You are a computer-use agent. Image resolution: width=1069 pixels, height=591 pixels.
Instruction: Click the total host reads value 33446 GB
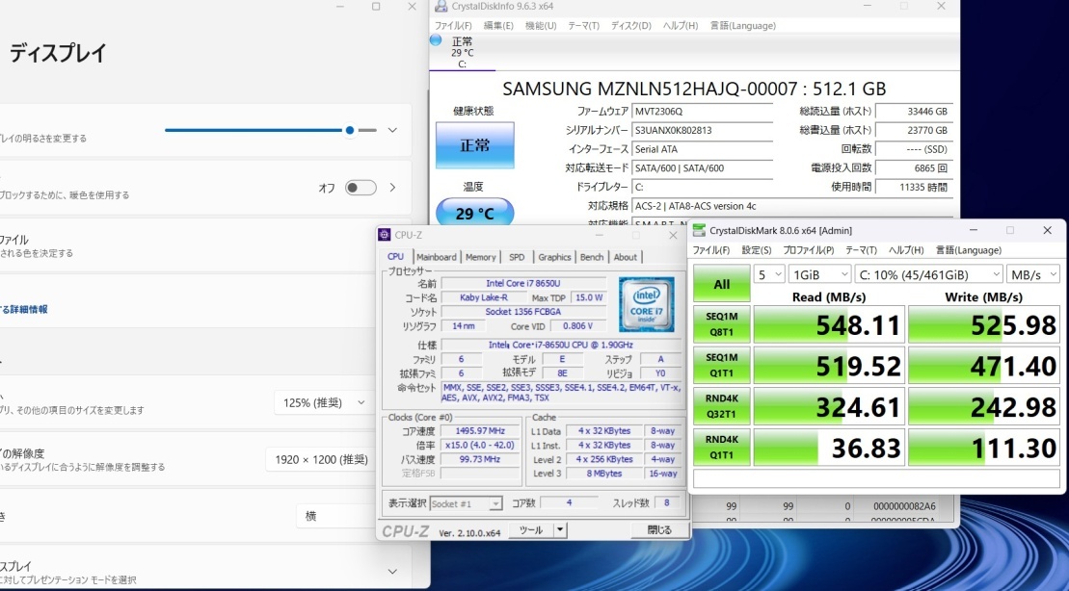coord(914,111)
